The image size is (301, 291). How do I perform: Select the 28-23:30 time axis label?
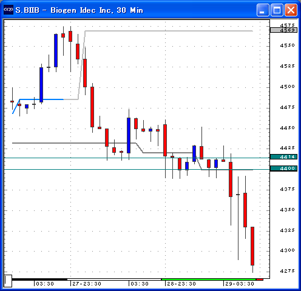tap(181, 284)
